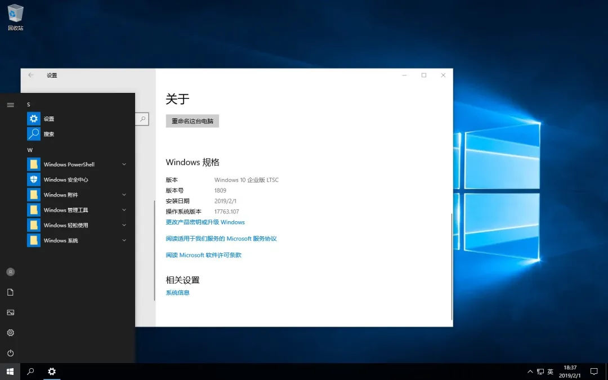Click the Windows 管理工具 folder icon
The height and width of the screenshot is (380, 608).
point(34,210)
